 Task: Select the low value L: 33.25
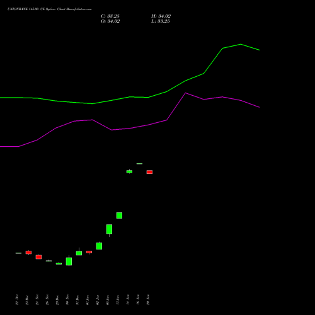161,21
